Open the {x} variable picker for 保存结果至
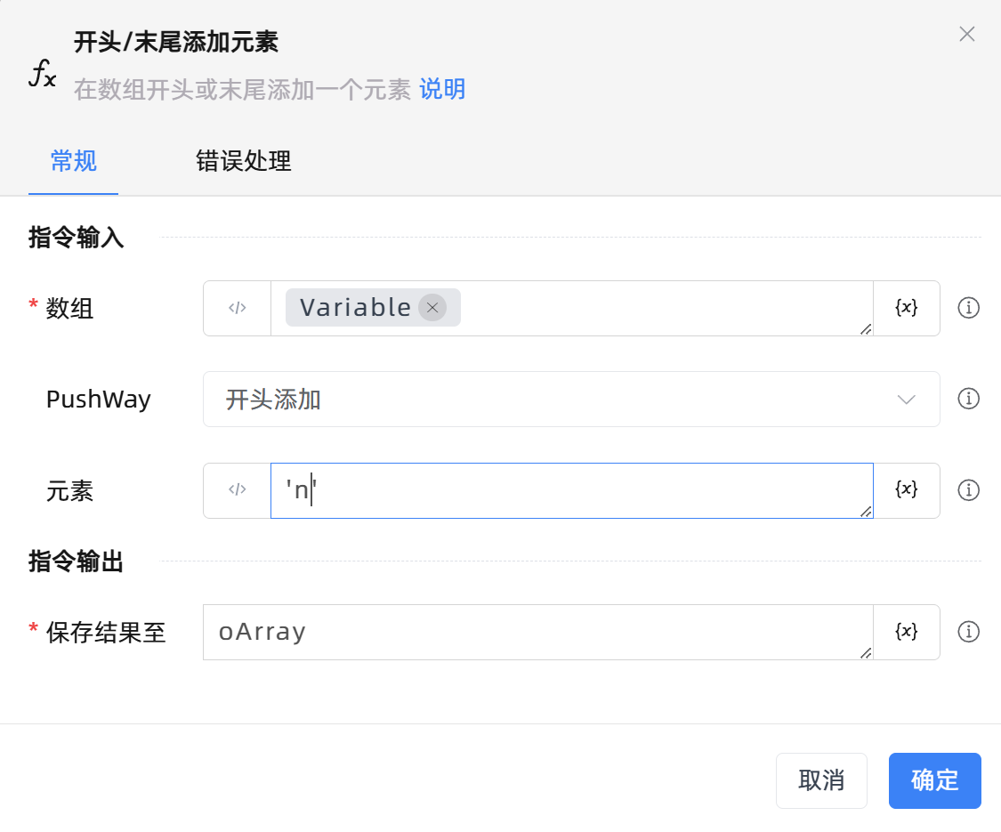The image size is (1001, 832). coord(906,632)
